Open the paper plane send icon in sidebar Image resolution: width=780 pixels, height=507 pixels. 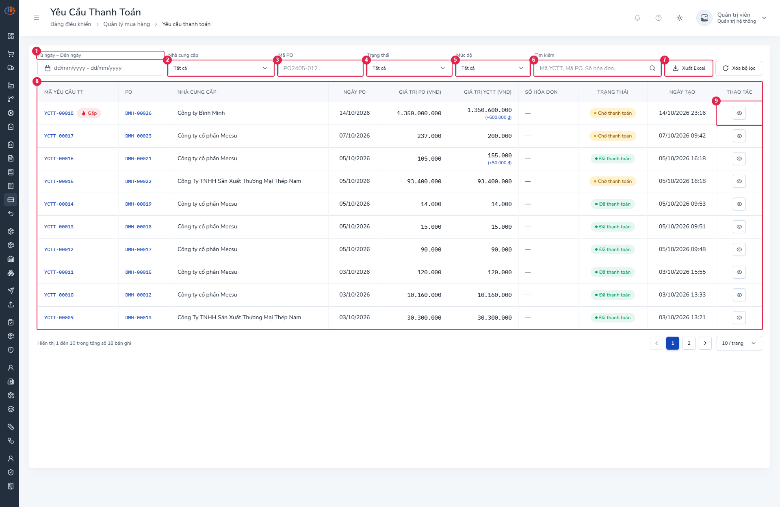(11, 291)
